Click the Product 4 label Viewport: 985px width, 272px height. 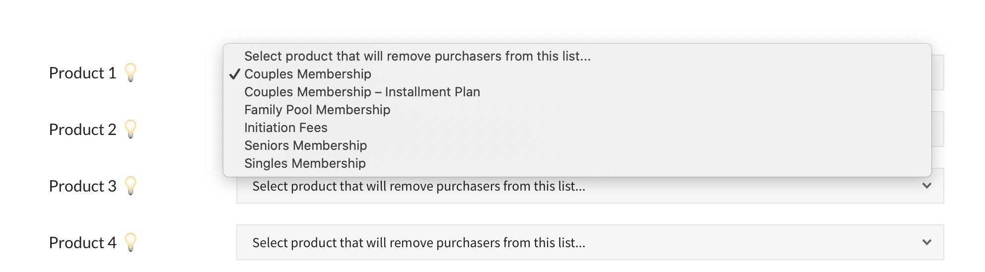click(x=82, y=243)
